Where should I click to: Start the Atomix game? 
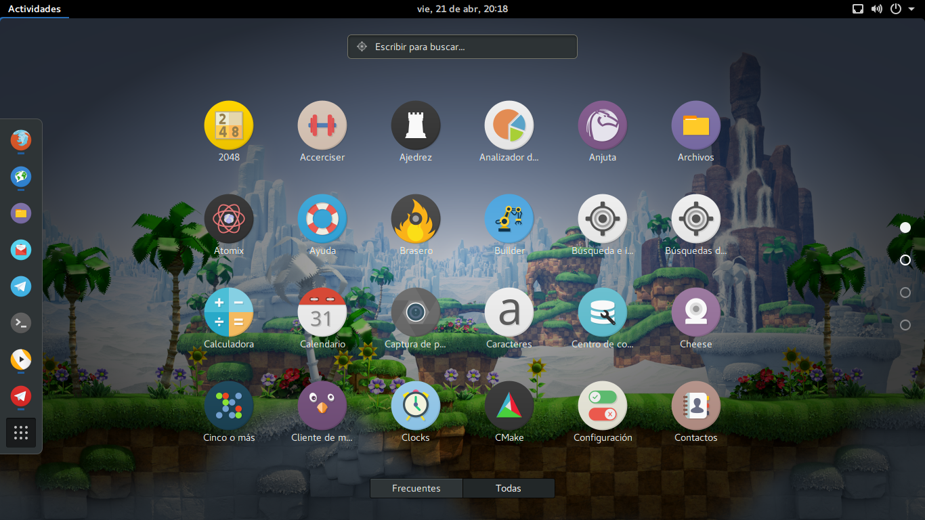coord(229,219)
